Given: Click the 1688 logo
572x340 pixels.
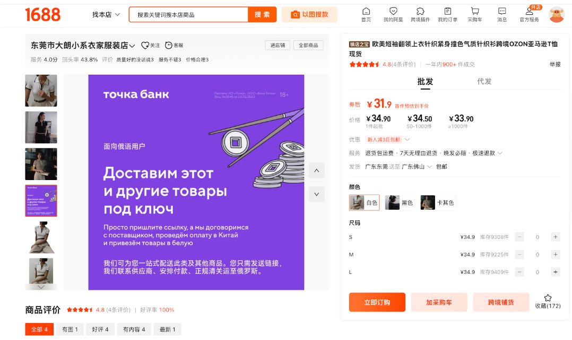Looking at the screenshot, I should click(42, 14).
